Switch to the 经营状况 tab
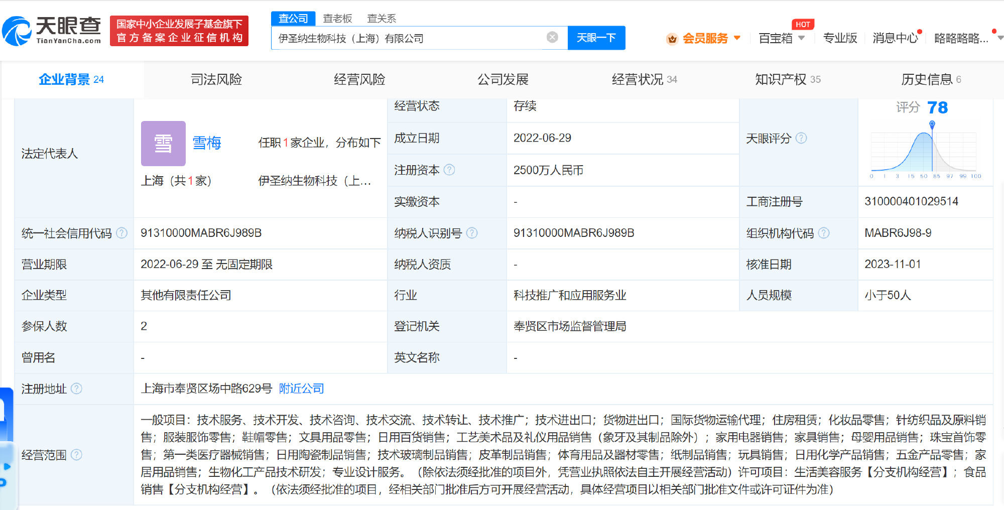Image resolution: width=1004 pixels, height=510 pixels. pyautogui.click(x=645, y=79)
